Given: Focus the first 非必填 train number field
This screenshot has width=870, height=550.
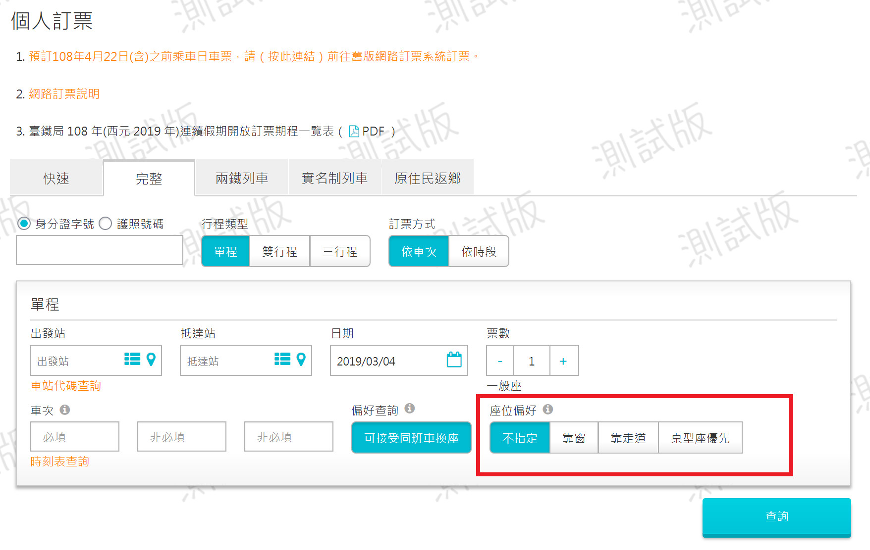Looking at the screenshot, I should [182, 436].
